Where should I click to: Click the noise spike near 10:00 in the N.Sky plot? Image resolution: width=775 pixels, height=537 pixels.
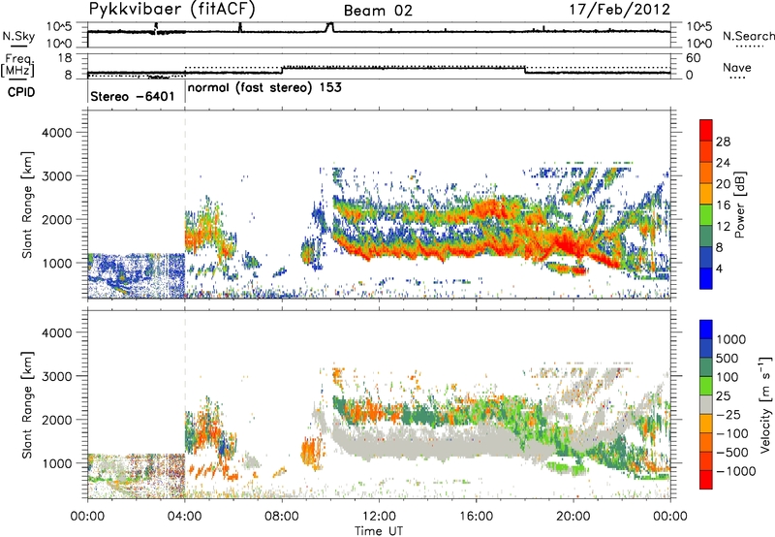pyautogui.click(x=329, y=27)
